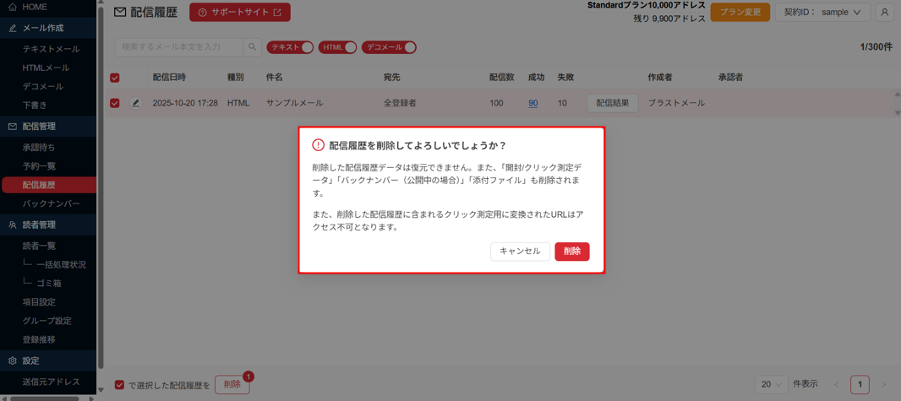Uncheck the select-all header checkbox
The image size is (901, 401).
[x=115, y=78]
